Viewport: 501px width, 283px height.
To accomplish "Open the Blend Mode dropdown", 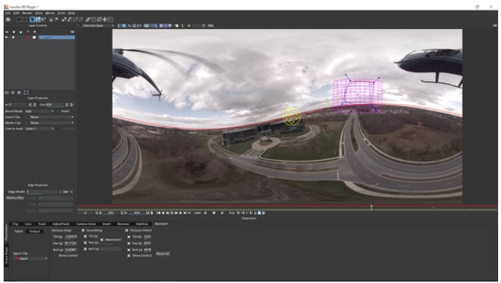I will [40, 111].
